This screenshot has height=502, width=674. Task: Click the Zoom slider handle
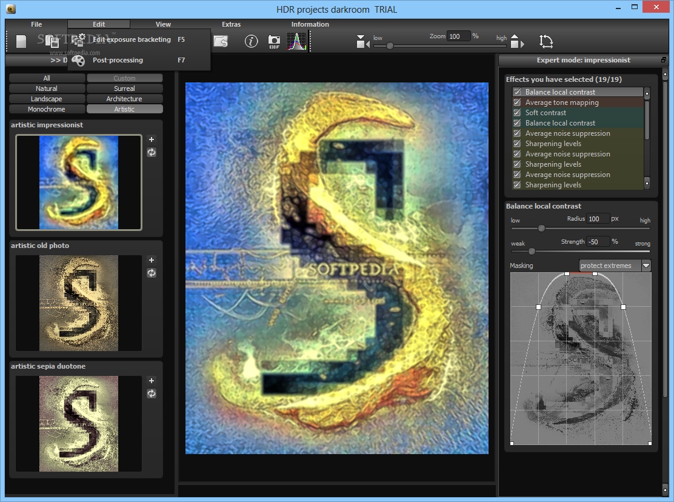pos(390,45)
